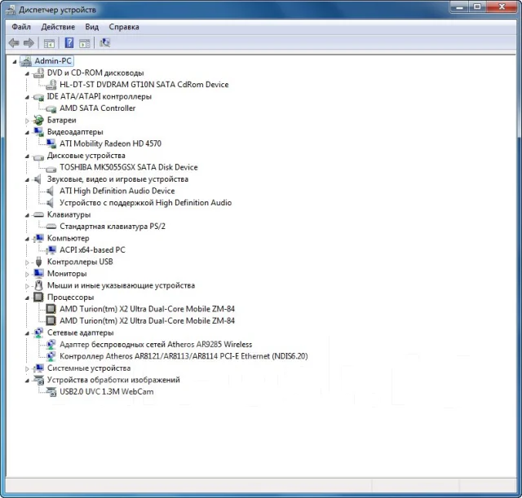Image resolution: width=522 pixels, height=498 pixels.
Task: Select Клавиатуры category label
Action: pyautogui.click(x=69, y=214)
